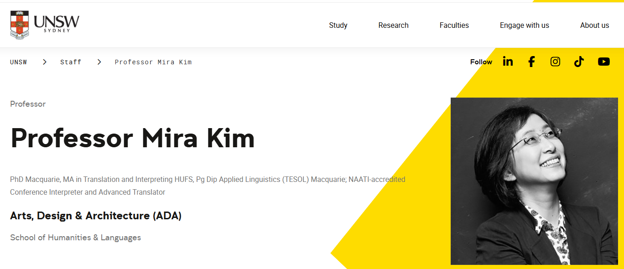Open the Engage with us menu
The width and height of the screenshot is (624, 269).
(524, 26)
